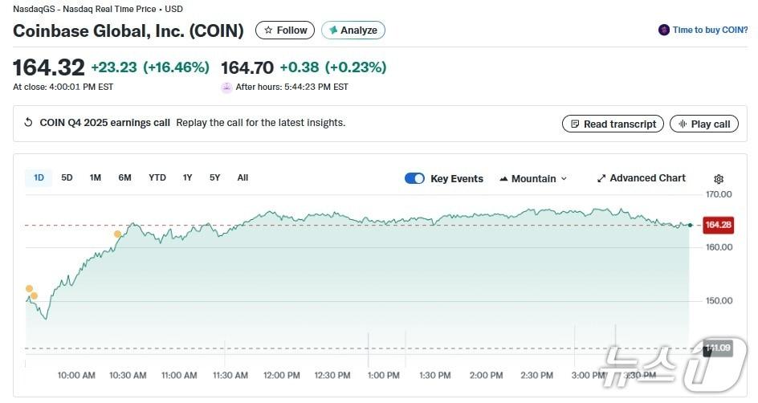Toggle the Key Events switch

(414, 178)
